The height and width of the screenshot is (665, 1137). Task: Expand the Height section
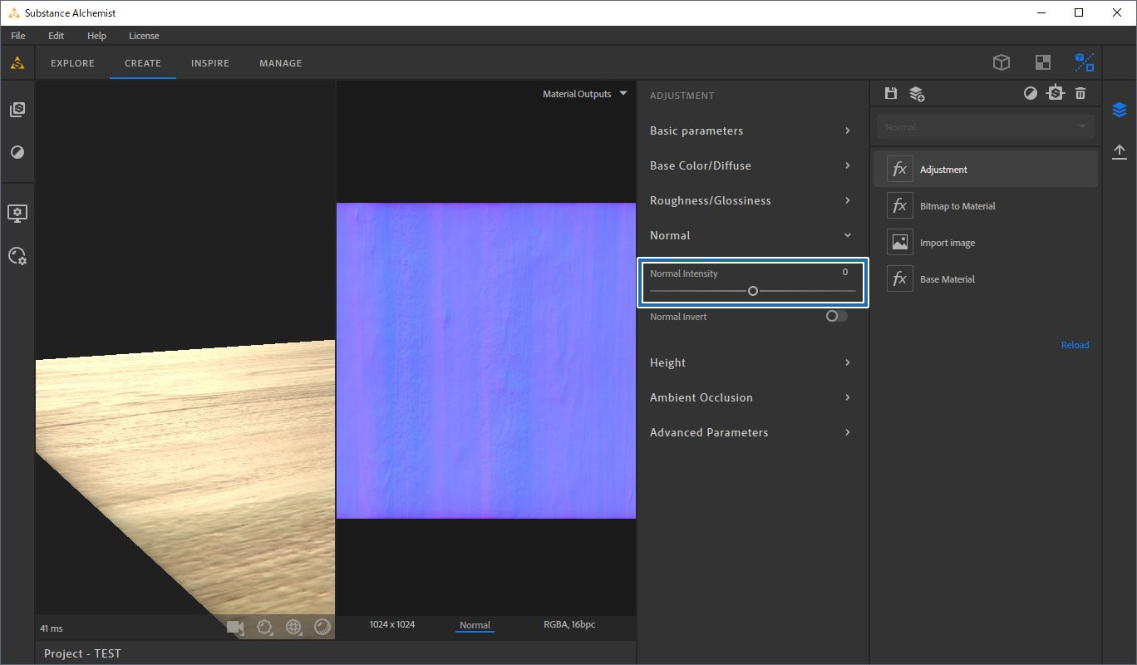[x=752, y=362]
